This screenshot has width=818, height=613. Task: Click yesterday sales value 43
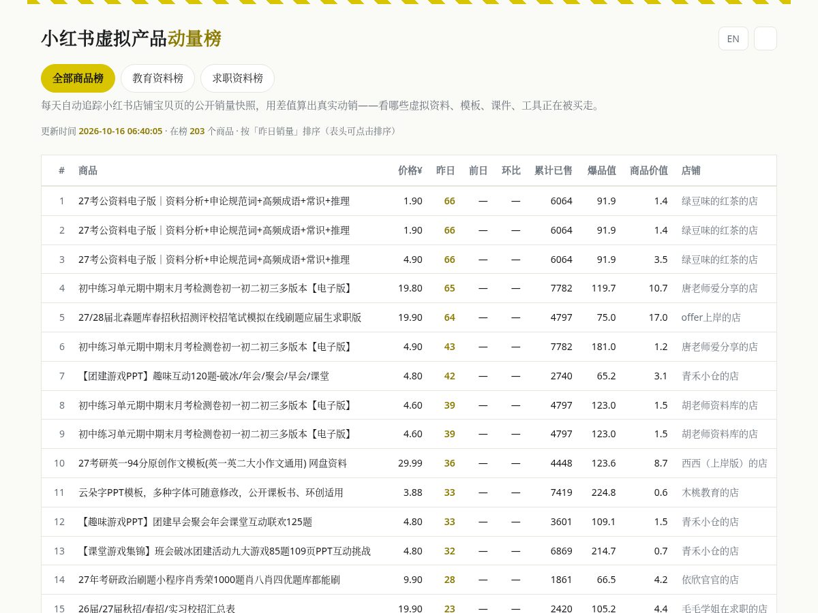pyautogui.click(x=450, y=347)
